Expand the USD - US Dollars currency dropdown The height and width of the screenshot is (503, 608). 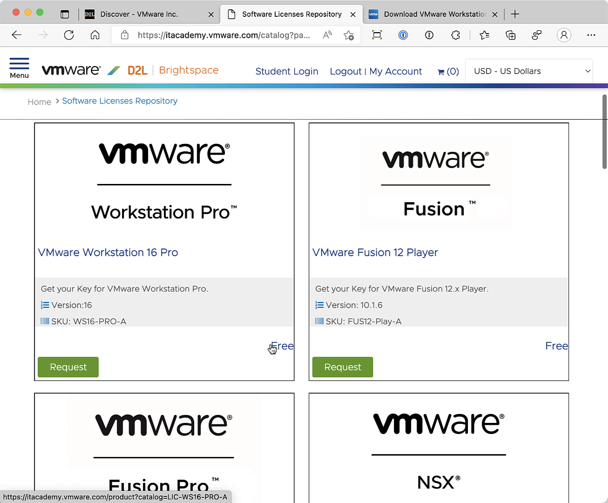click(529, 71)
